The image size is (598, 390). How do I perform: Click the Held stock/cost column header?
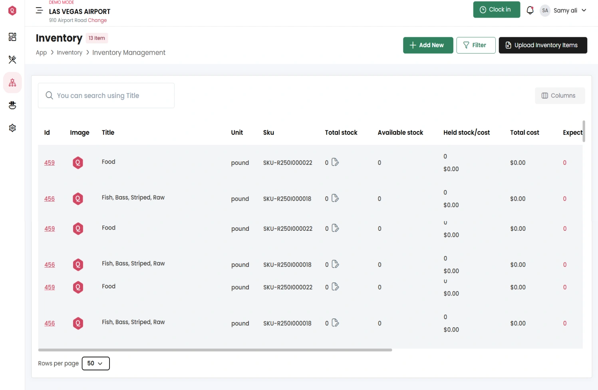click(x=467, y=132)
